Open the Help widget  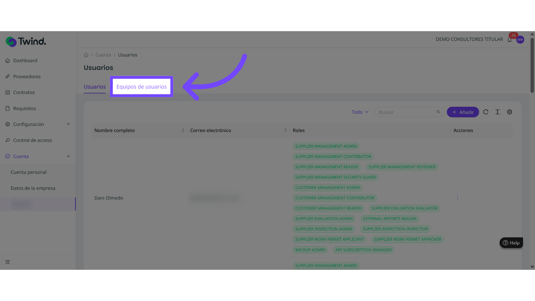(x=511, y=243)
